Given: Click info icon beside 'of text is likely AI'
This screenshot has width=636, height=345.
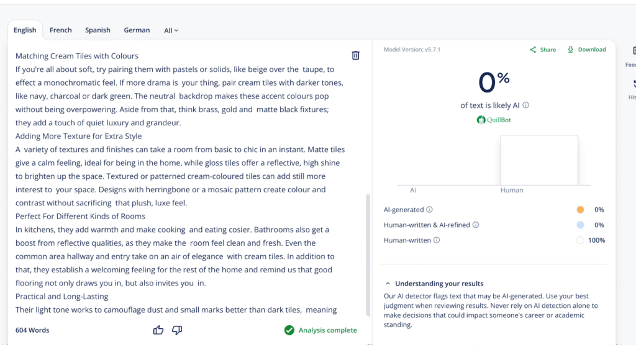Looking at the screenshot, I should 526,105.
